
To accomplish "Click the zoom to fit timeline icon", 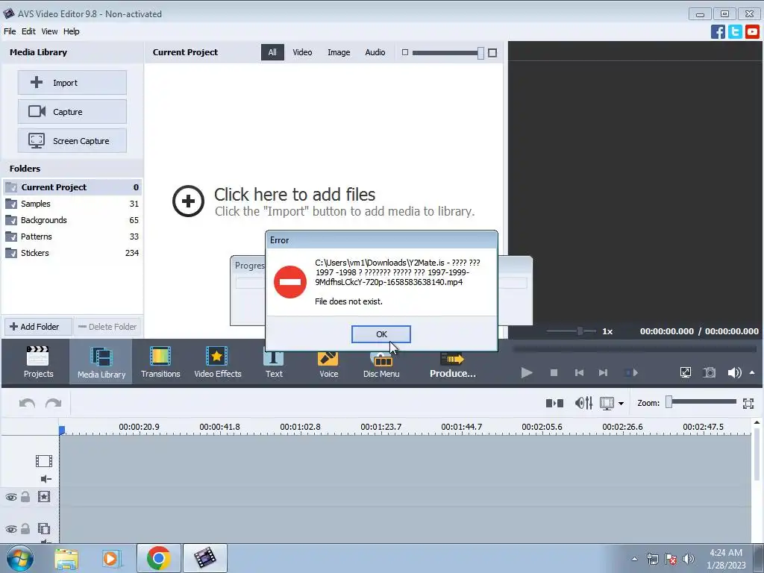I will tap(748, 404).
